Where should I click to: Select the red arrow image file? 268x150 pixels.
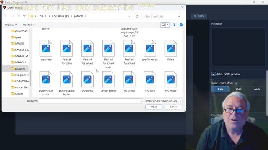(x=129, y=82)
